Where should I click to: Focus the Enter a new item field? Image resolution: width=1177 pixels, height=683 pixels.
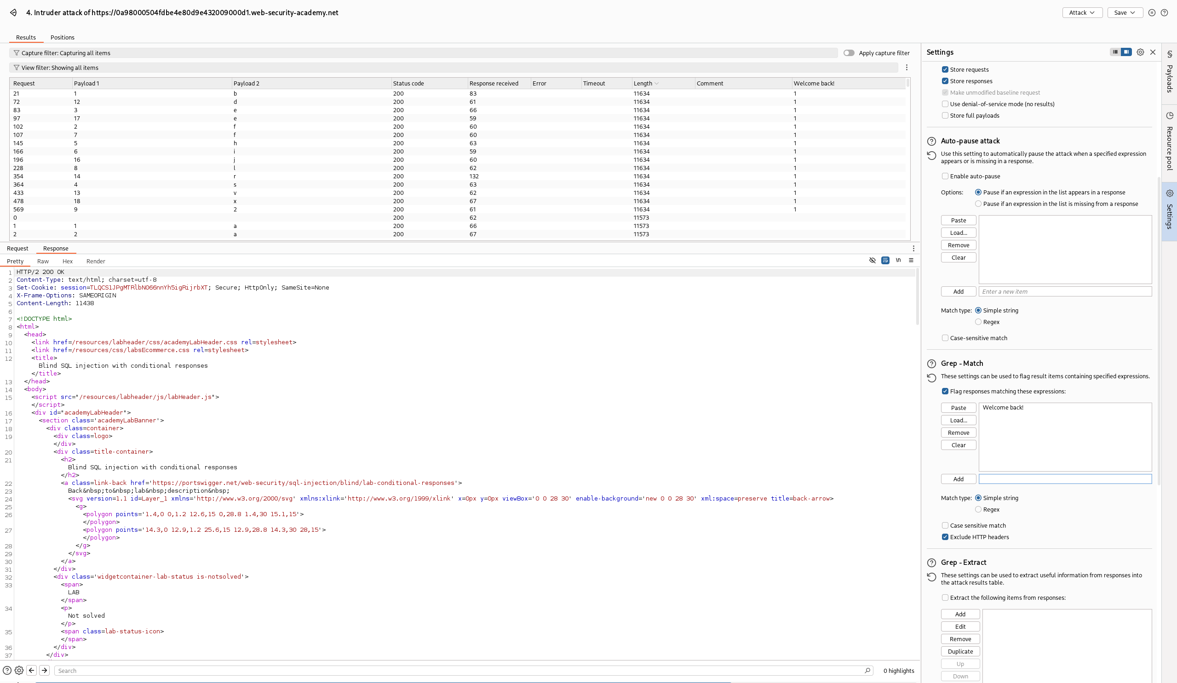click(1065, 292)
